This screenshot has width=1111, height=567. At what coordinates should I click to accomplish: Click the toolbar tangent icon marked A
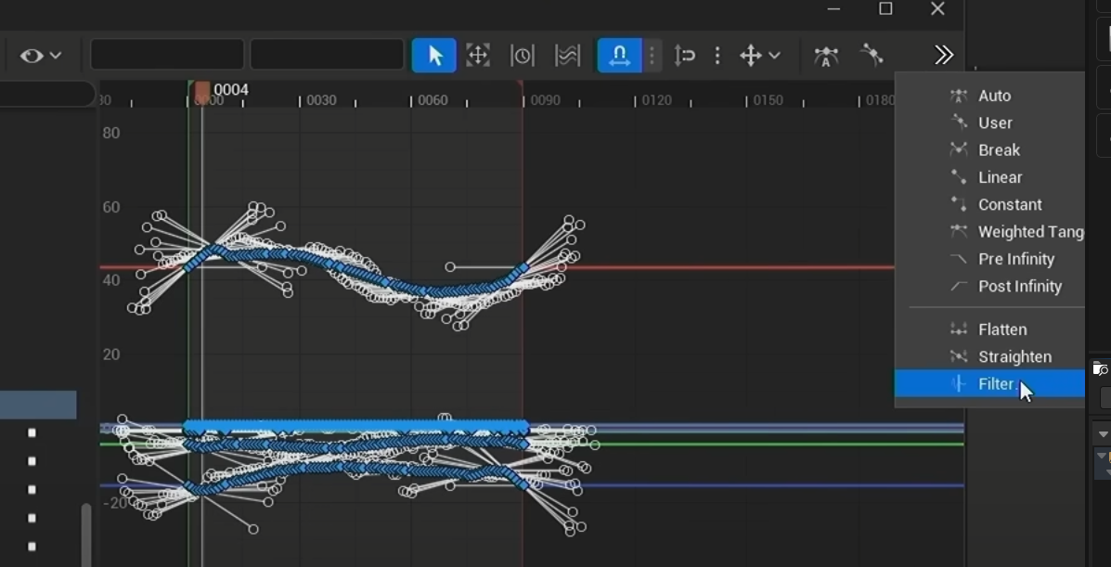[x=825, y=56]
